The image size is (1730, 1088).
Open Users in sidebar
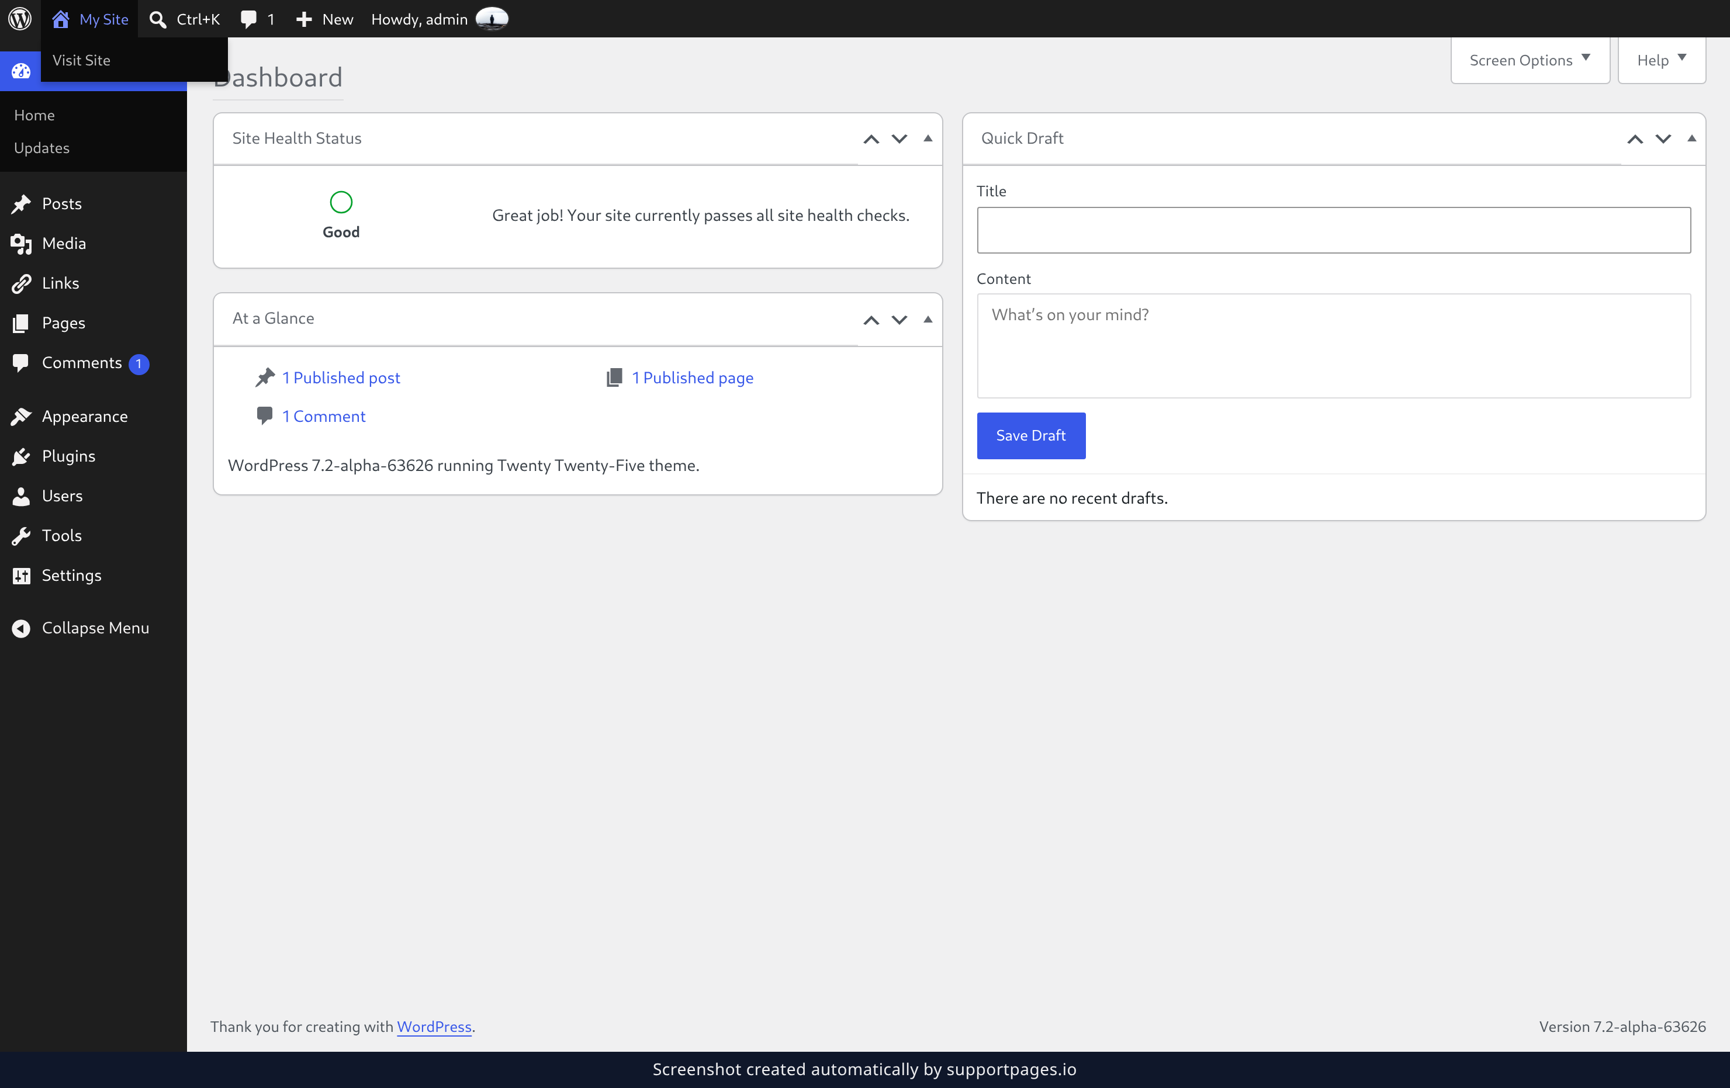[63, 496]
